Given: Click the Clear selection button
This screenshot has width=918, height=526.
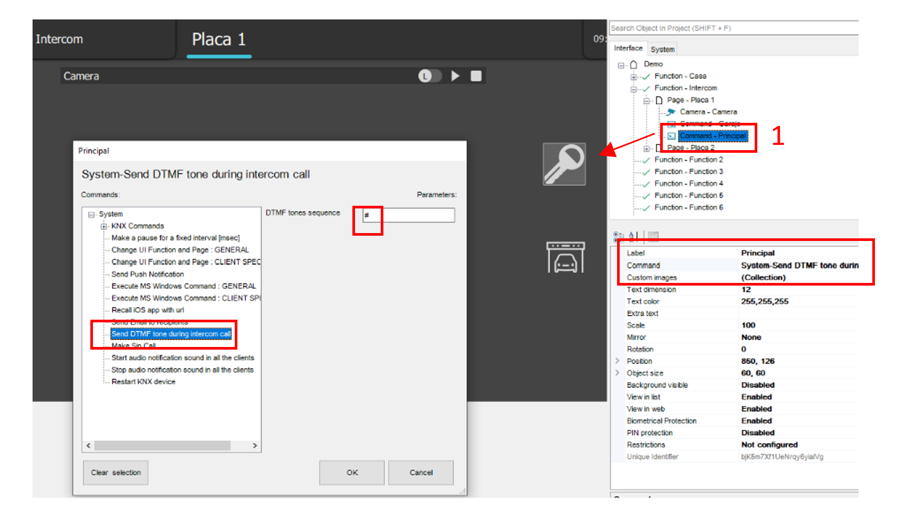Looking at the screenshot, I should [x=116, y=472].
